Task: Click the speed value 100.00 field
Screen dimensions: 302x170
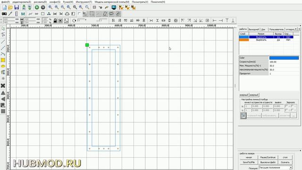Action: pyautogui.click(x=284, y=62)
